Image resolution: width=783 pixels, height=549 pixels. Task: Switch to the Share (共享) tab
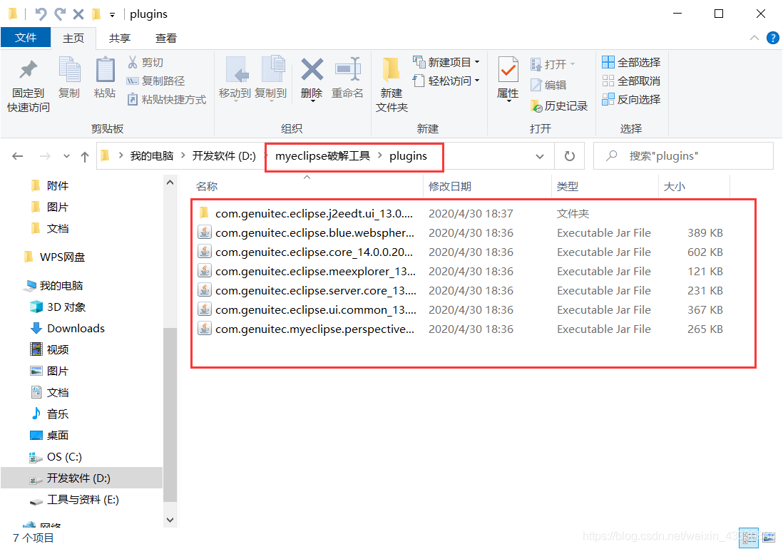click(119, 38)
